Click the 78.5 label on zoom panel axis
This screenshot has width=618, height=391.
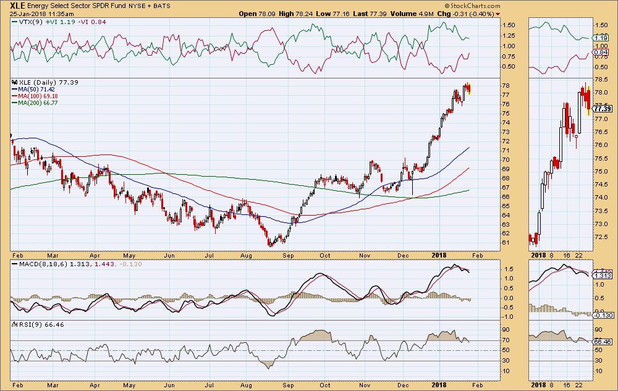point(601,80)
